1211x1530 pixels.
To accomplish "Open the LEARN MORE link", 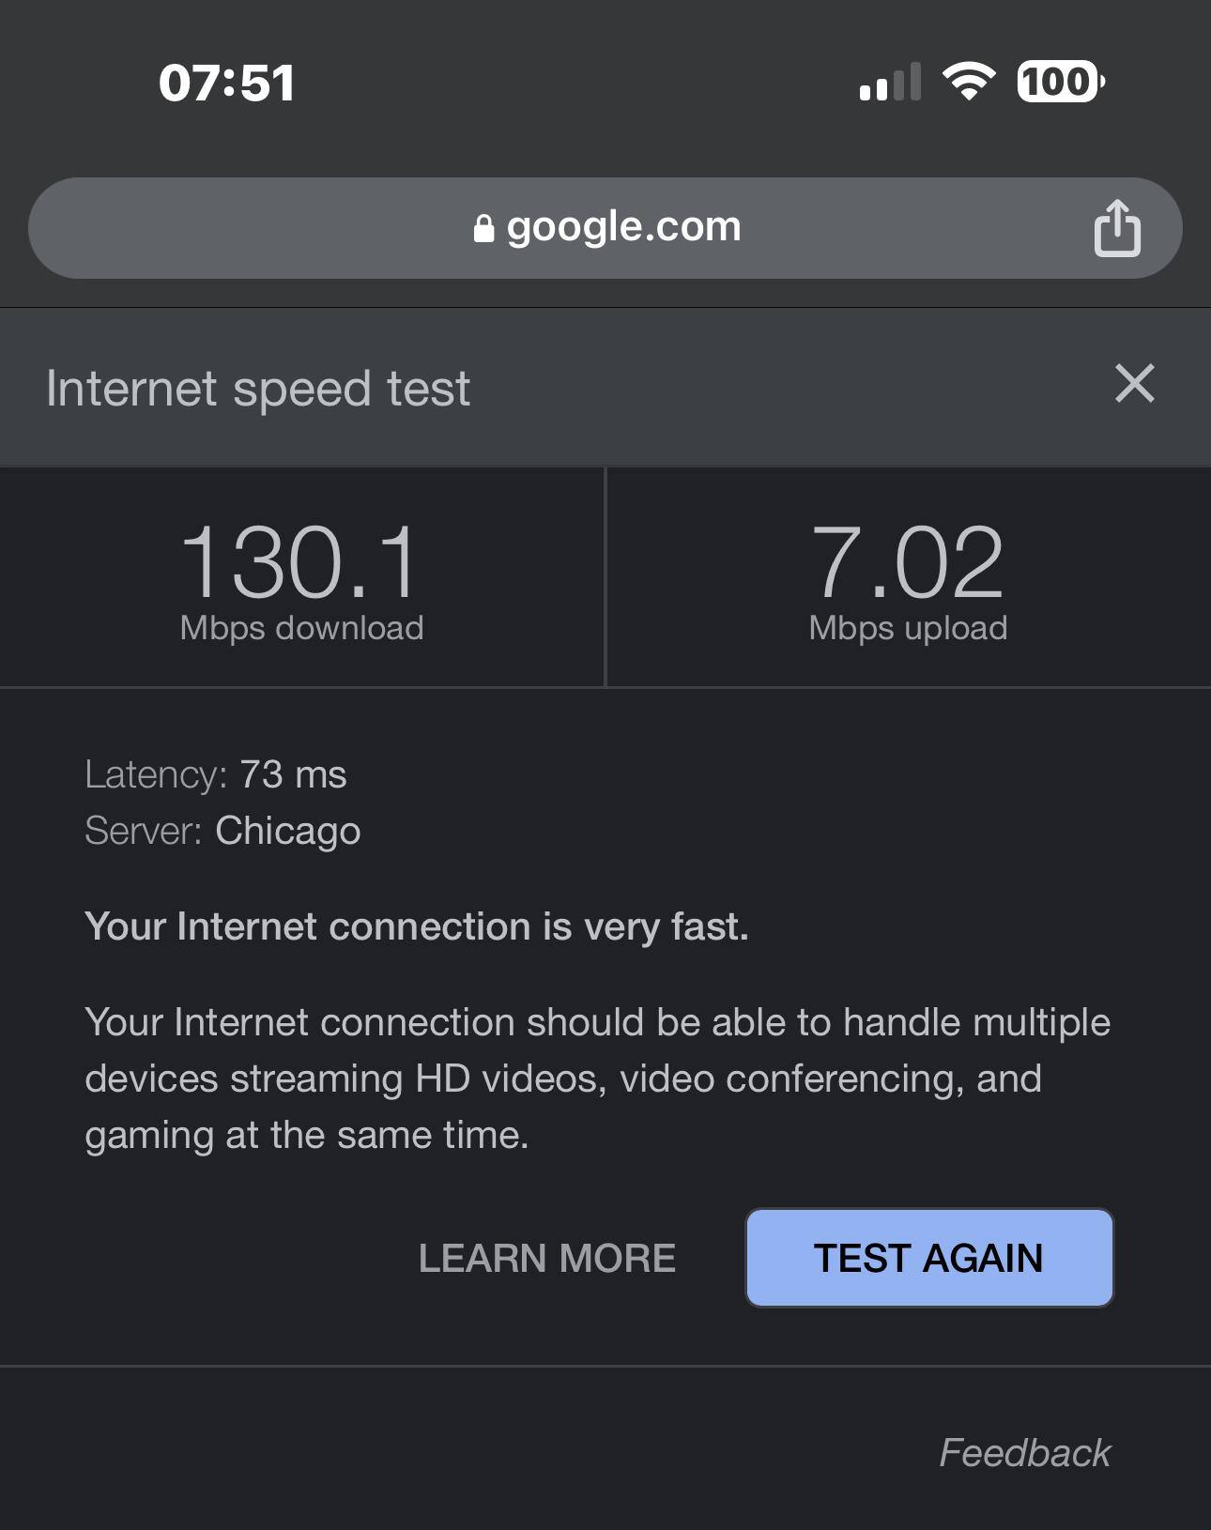I will pos(546,1258).
